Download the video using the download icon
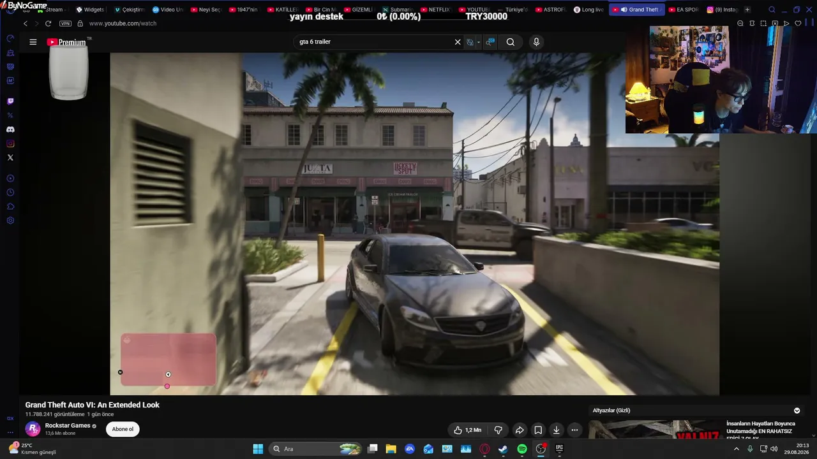This screenshot has height=459, width=817. [x=557, y=430]
